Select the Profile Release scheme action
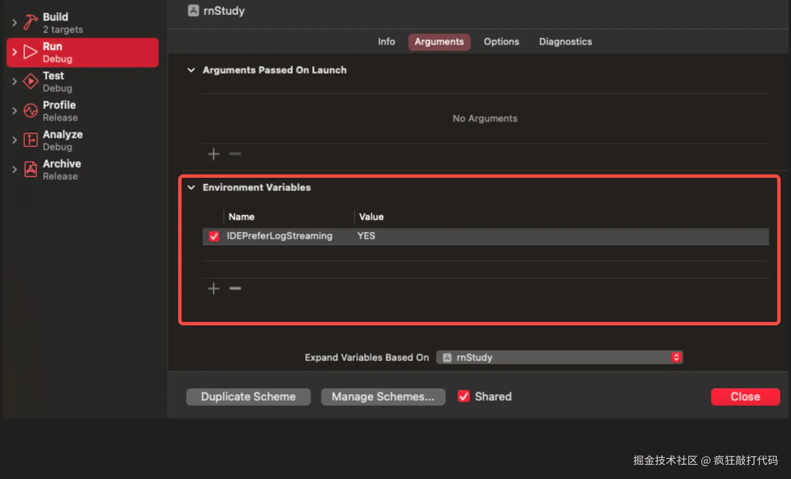 coord(83,111)
